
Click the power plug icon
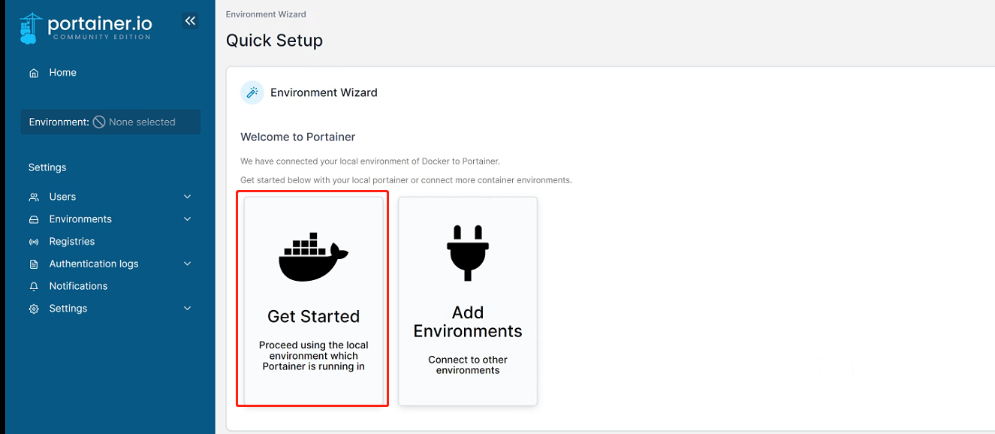(467, 252)
